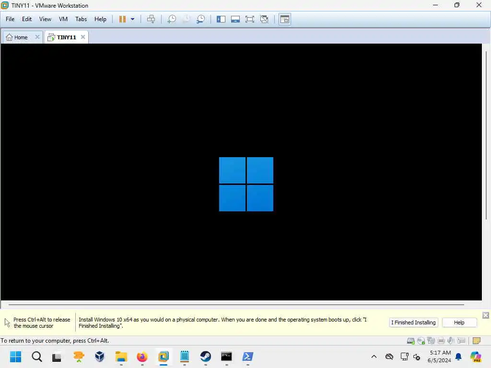Open the snapshot manager wrench-clock icon
Image resolution: width=491 pixels, height=368 pixels.
(x=200, y=19)
